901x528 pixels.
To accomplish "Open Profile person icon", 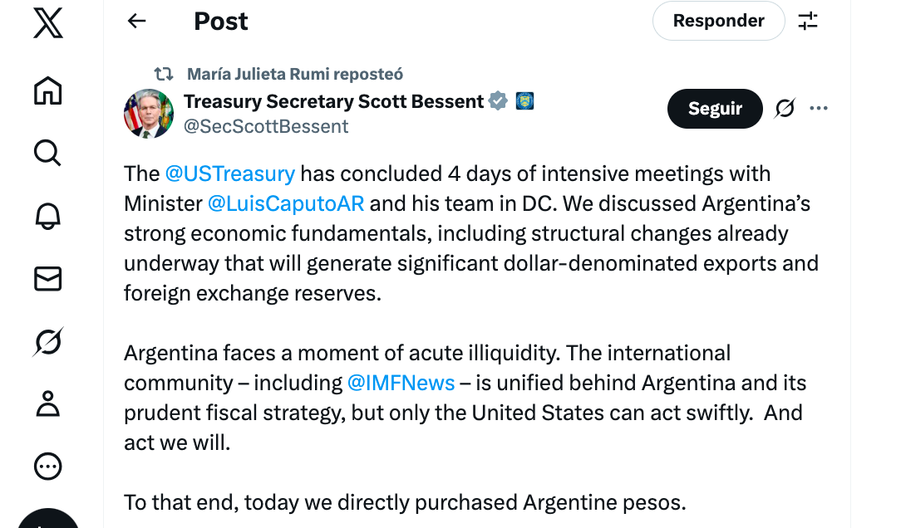I will [x=48, y=404].
